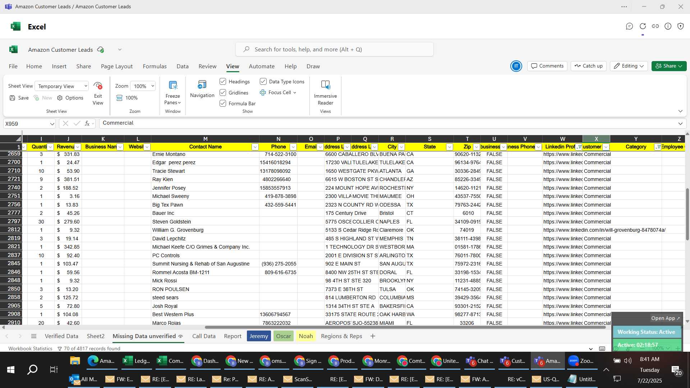Expand the formula bar chevron

[680, 124]
